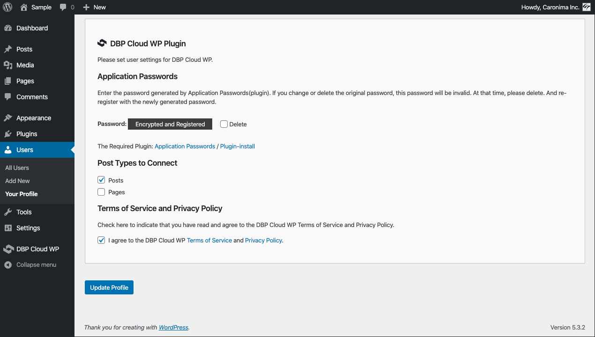Open the comments bubble icon in admin bar
Viewport: 595px width, 337px height.
point(63,7)
